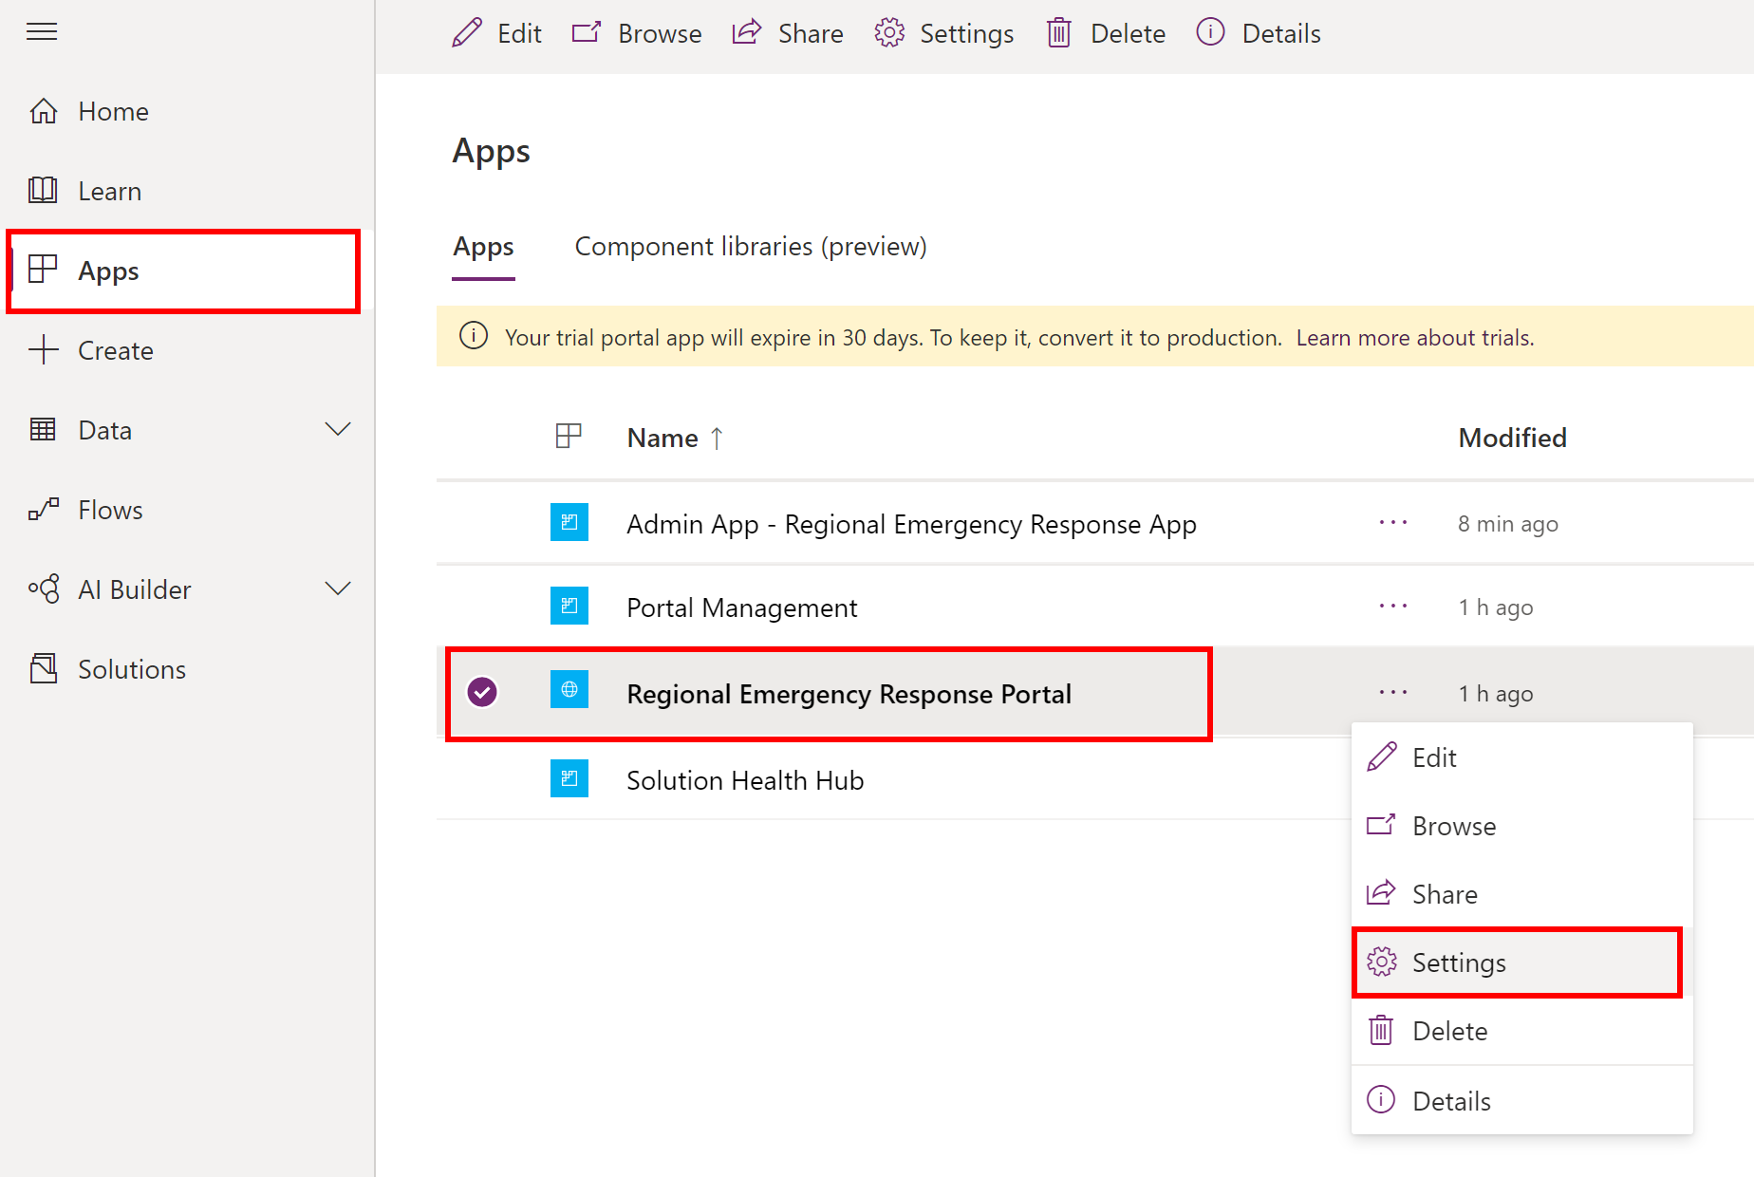Click the Delete trash icon in top toolbar
This screenshot has height=1177, width=1754.
[1059, 33]
